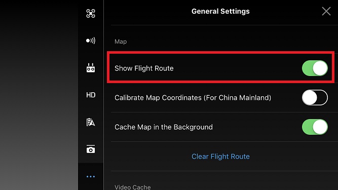Viewport: 338px width, 190px height.
Task: Select the remote controller settings icon
Action: pyautogui.click(x=91, y=68)
